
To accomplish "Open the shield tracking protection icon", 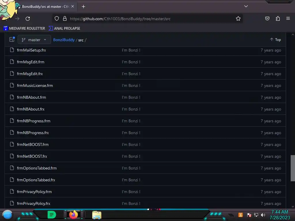I will tap(57, 19).
